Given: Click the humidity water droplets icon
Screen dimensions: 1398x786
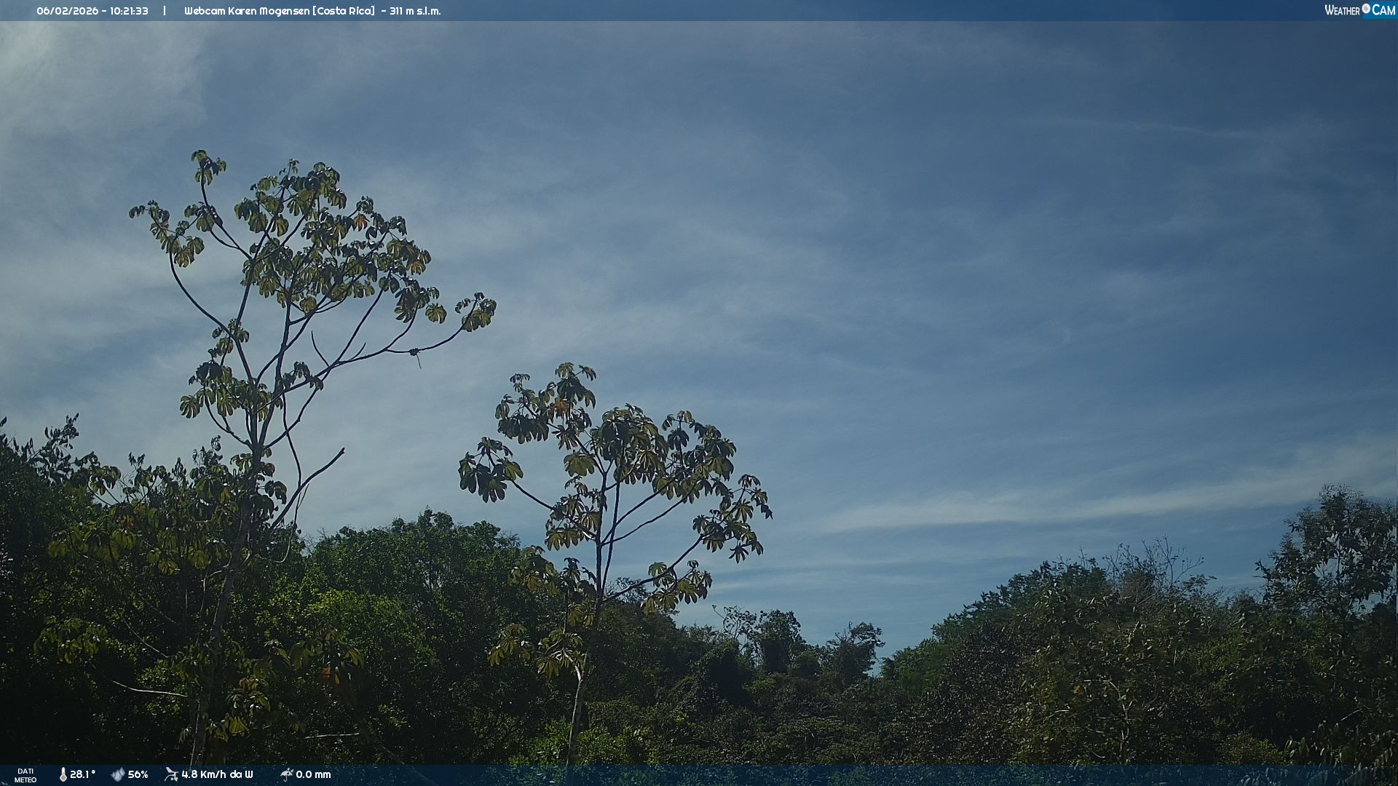Looking at the screenshot, I should [118, 774].
